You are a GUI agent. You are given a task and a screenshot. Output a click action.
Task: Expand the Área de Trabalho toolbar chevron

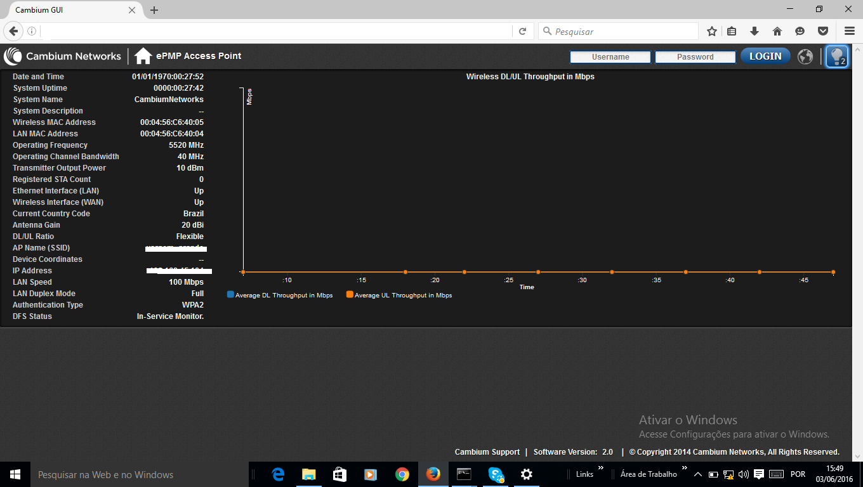pyautogui.click(x=683, y=468)
